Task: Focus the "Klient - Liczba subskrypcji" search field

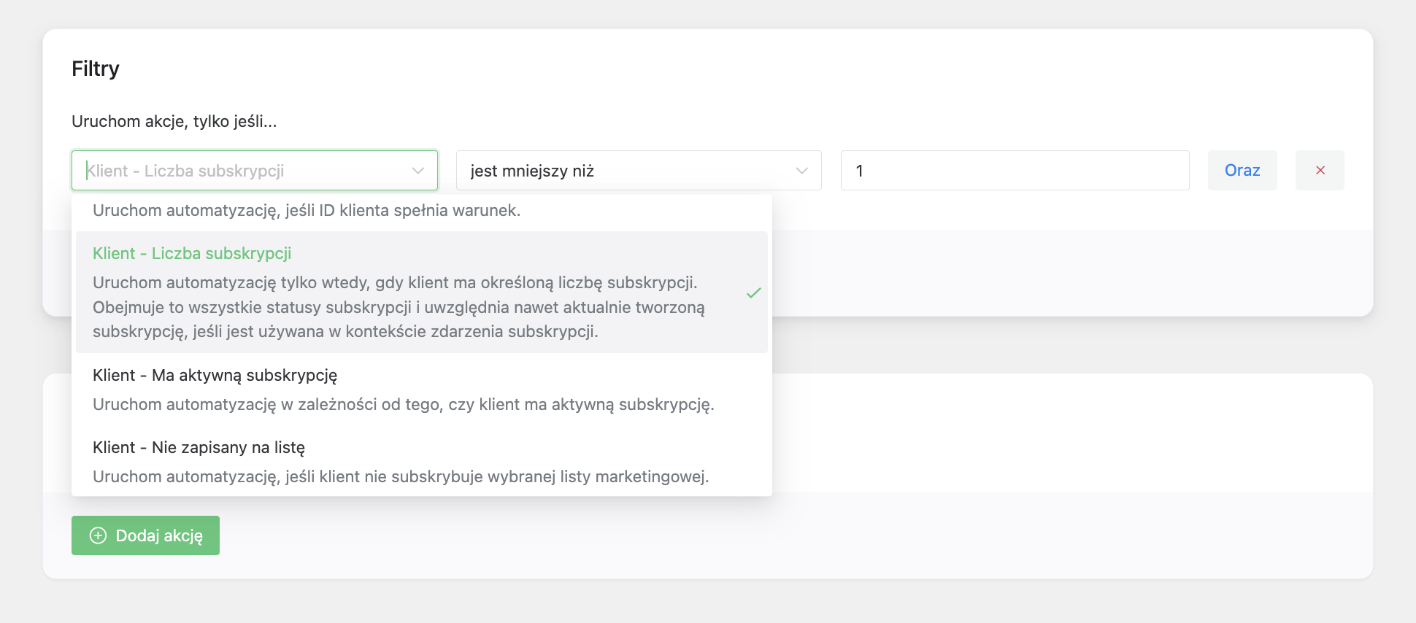Action: [x=241, y=171]
